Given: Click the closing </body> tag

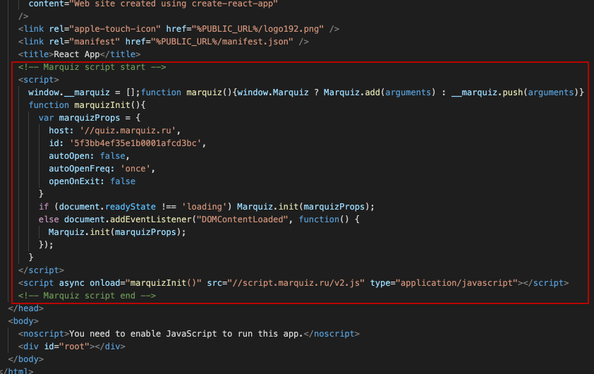Looking at the screenshot, I should click(x=26, y=359).
